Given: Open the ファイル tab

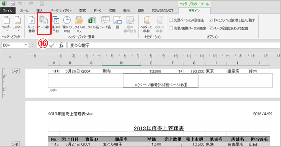Looking at the screenshot, I should click(x=8, y=11).
